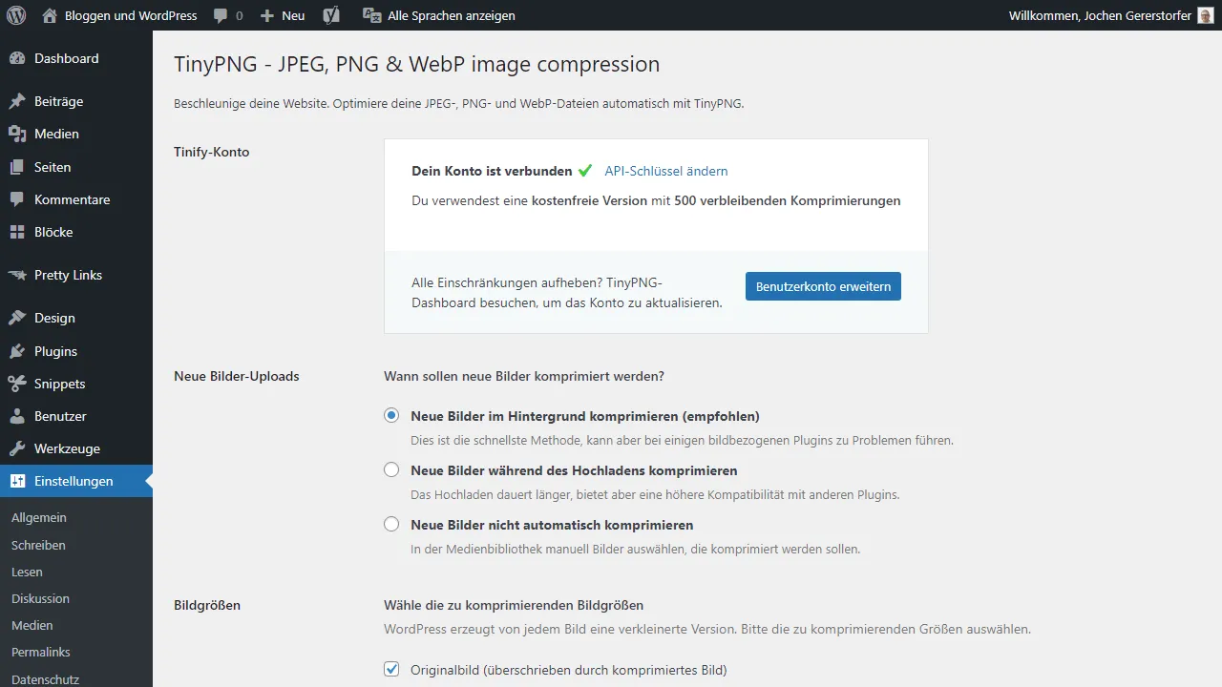Screen dimensions: 1222x687
Task: Open Diskussion settings submenu
Action: pyautogui.click(x=40, y=598)
